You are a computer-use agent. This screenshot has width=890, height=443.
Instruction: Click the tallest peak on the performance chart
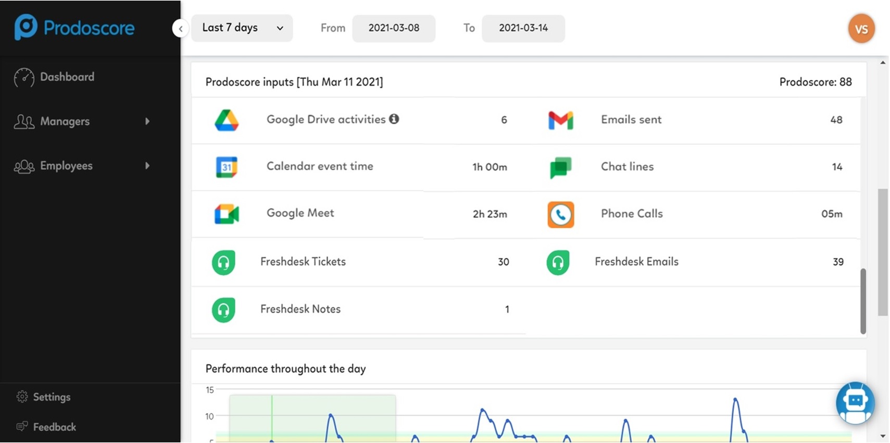click(735, 399)
